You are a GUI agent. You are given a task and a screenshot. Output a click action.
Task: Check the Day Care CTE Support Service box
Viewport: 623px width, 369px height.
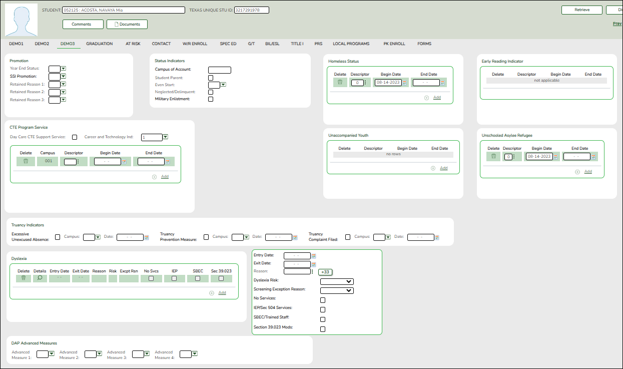(75, 137)
